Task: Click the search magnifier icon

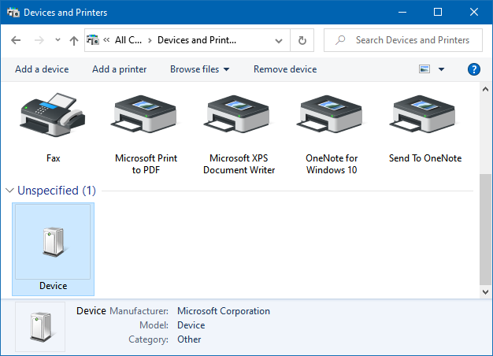Action: [340, 40]
